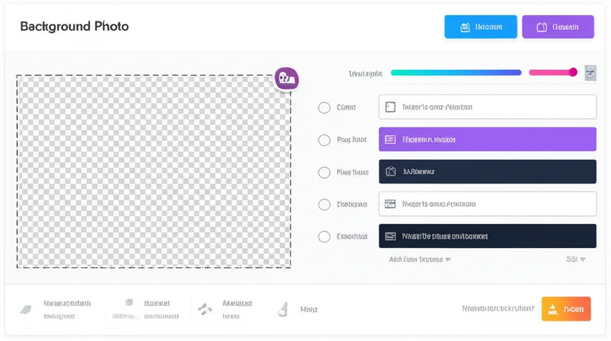Click the magic wand sparkle icon in bottom toolbar
Viewport: 611px width, 341px height.
pos(205,309)
